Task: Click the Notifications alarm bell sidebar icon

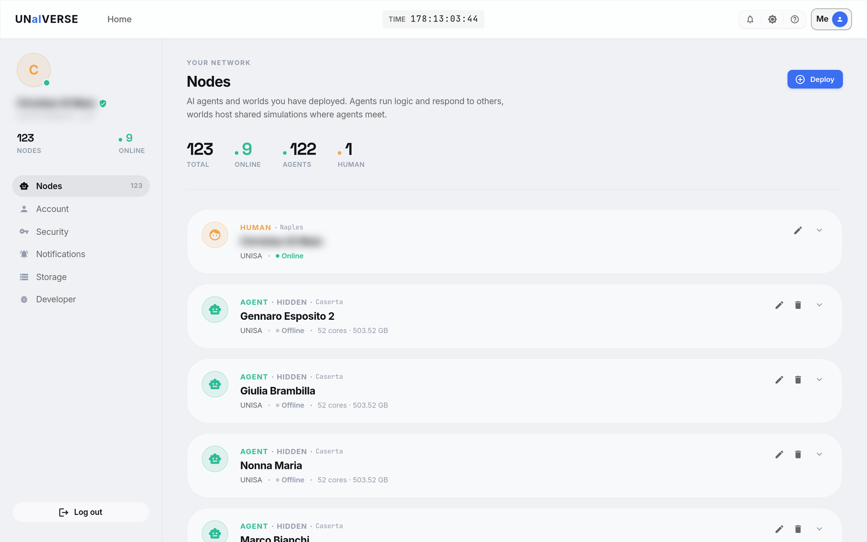Action: tap(24, 254)
